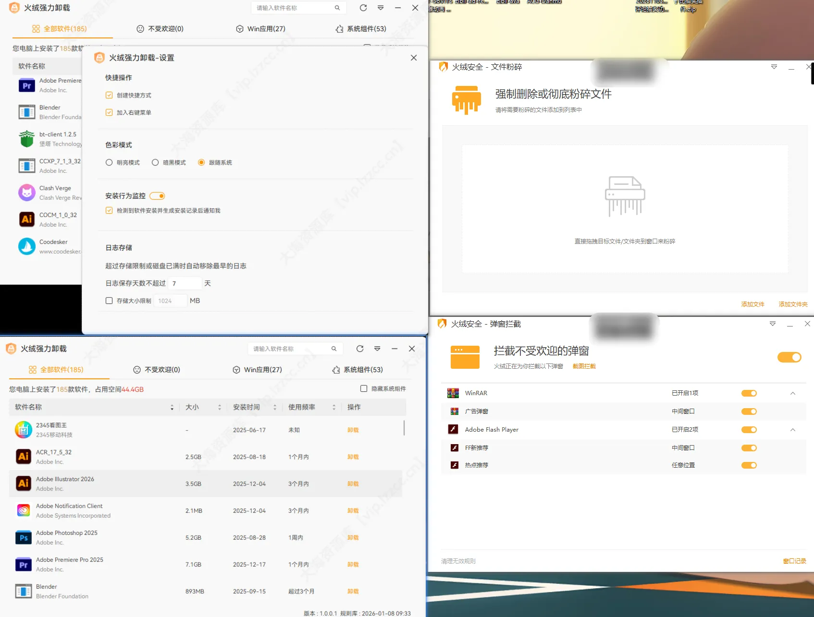Click the Adobe Illustrator 2026 app icon
Screen dimensions: 814x617
point(24,484)
